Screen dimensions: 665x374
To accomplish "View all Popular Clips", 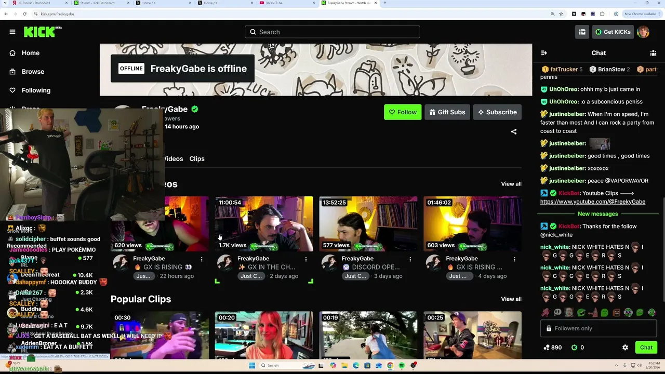I will coord(511,299).
